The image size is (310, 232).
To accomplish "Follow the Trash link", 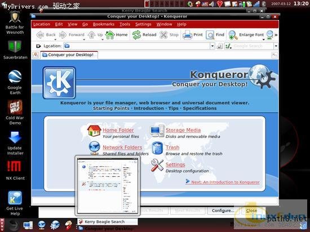I will pyautogui.click(x=172, y=148).
